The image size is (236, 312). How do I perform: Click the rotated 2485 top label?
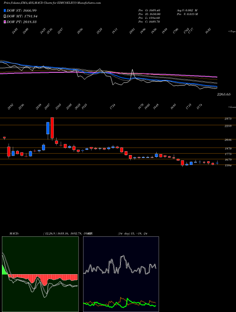tap(15, 31)
